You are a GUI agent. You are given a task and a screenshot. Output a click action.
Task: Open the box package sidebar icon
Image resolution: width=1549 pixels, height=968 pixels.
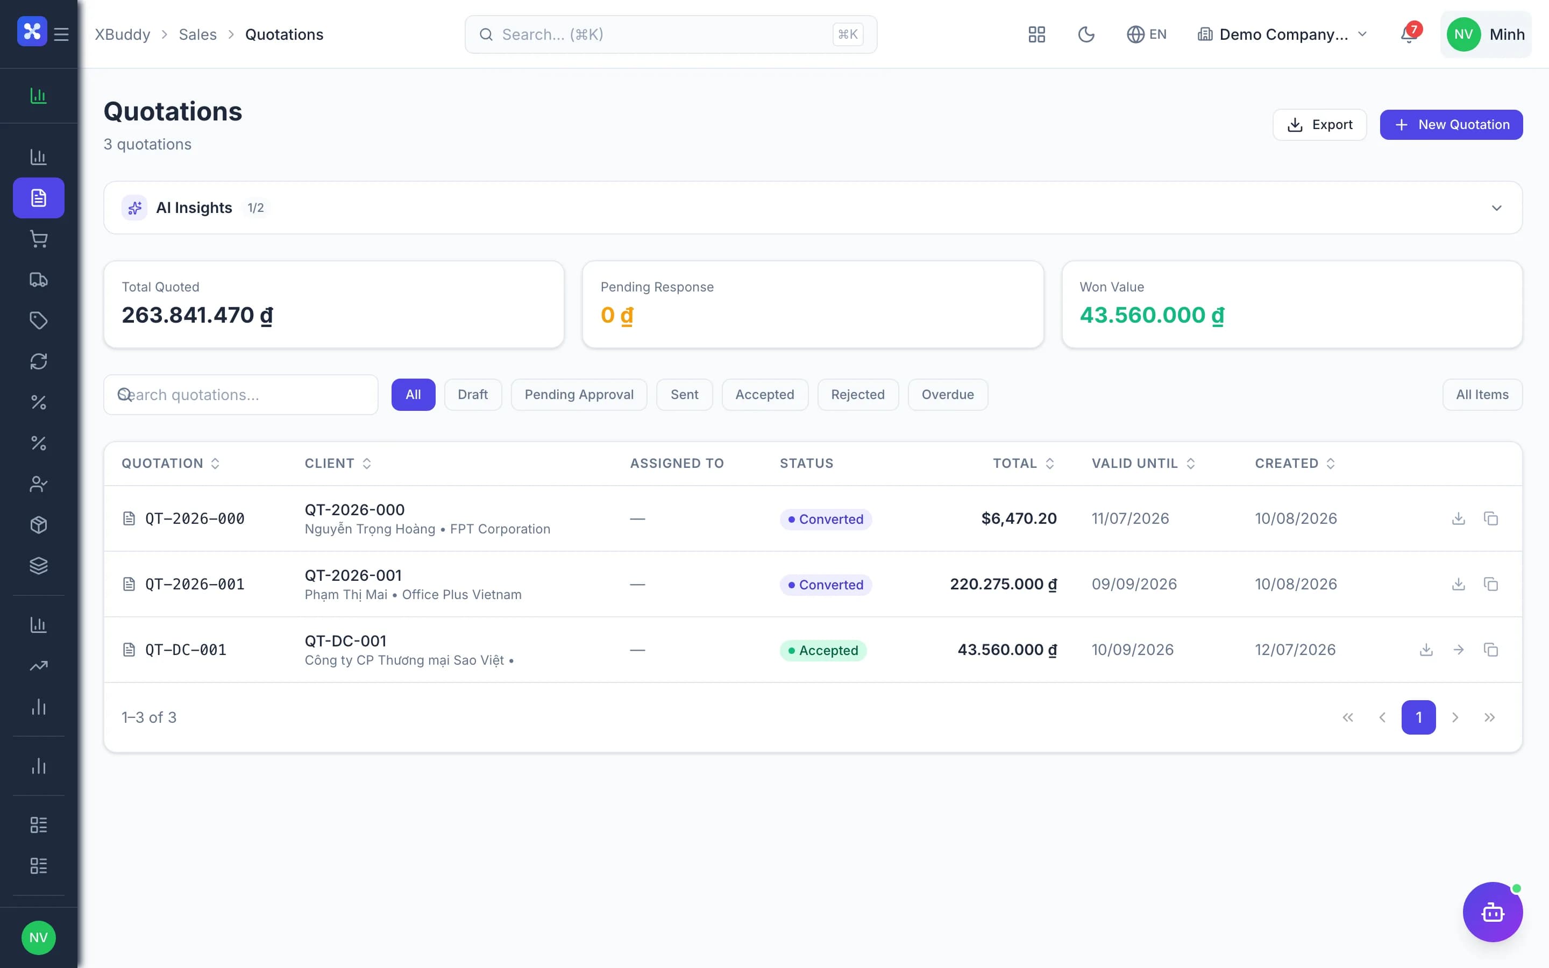point(38,525)
